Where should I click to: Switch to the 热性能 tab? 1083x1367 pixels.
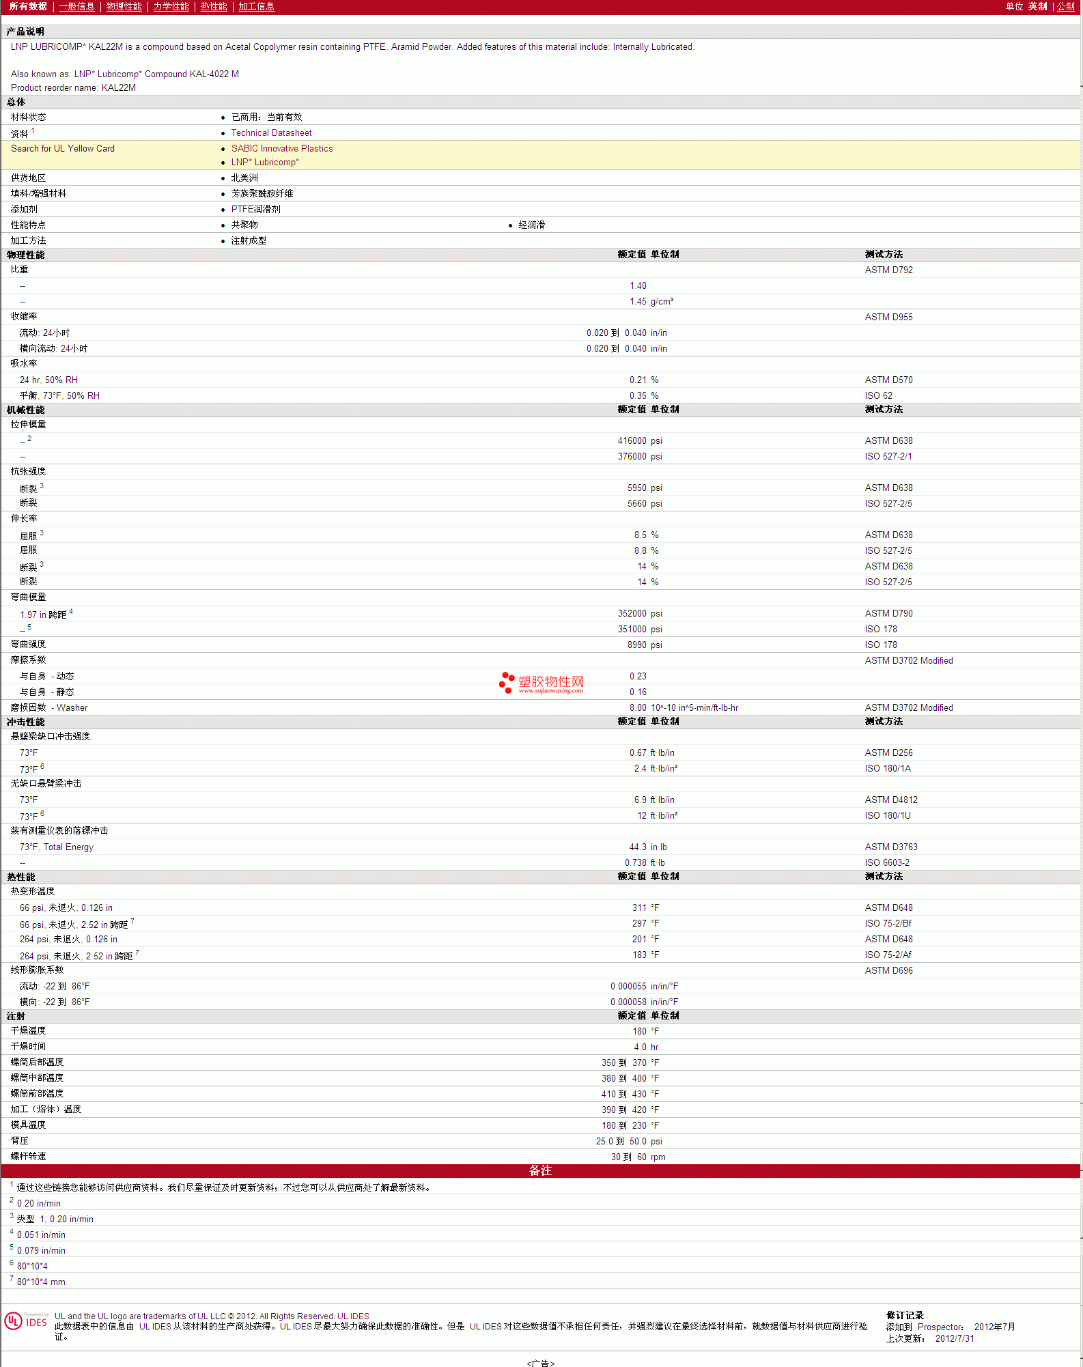click(x=214, y=6)
